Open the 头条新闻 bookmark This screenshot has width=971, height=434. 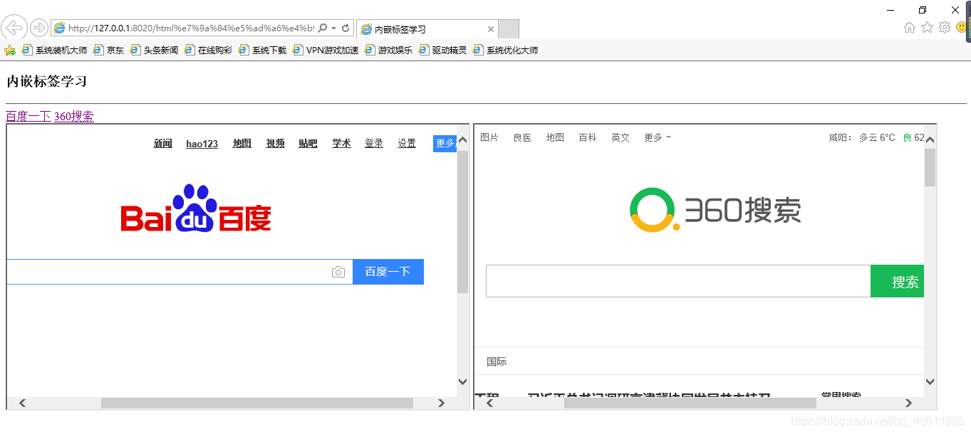pyautogui.click(x=154, y=51)
